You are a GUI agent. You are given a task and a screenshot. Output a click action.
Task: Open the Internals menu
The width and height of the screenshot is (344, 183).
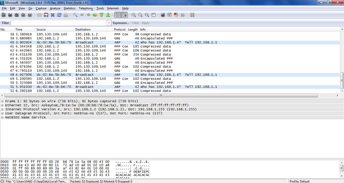coord(113,8)
